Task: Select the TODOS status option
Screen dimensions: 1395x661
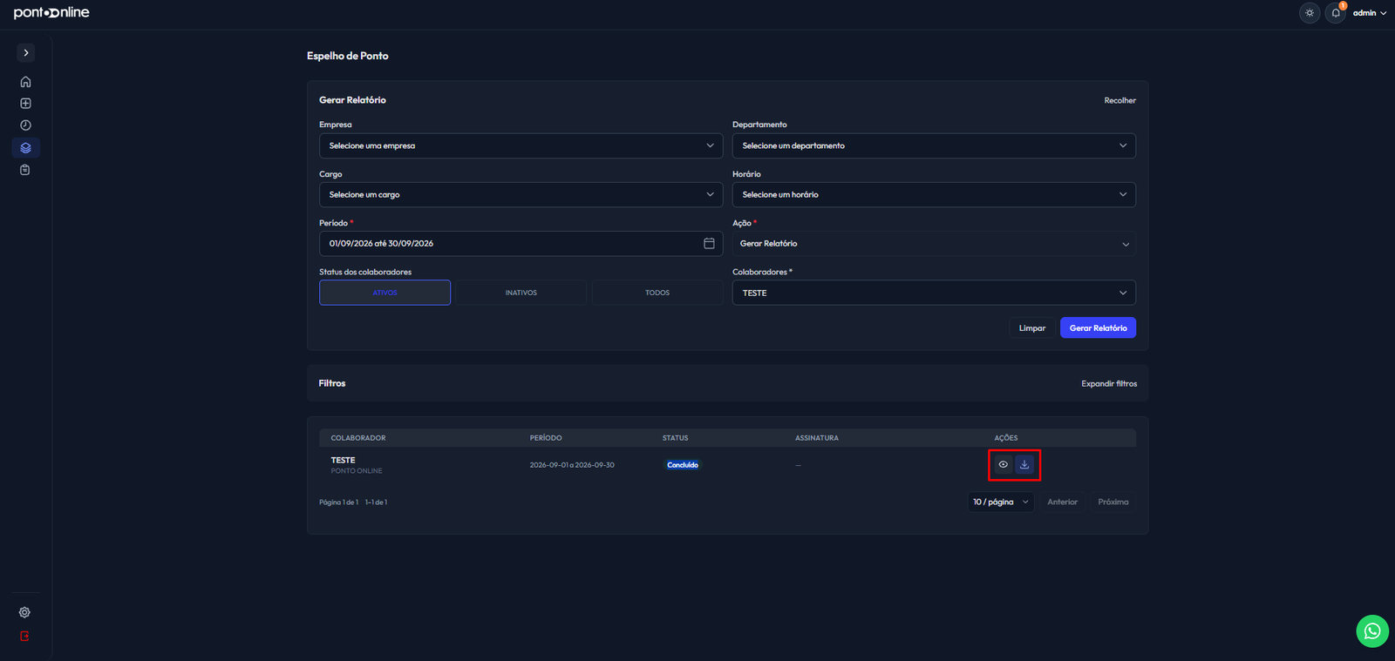Action: (x=657, y=293)
